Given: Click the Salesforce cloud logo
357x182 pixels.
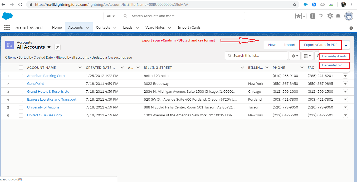Looking at the screenshot, I should point(7,16).
